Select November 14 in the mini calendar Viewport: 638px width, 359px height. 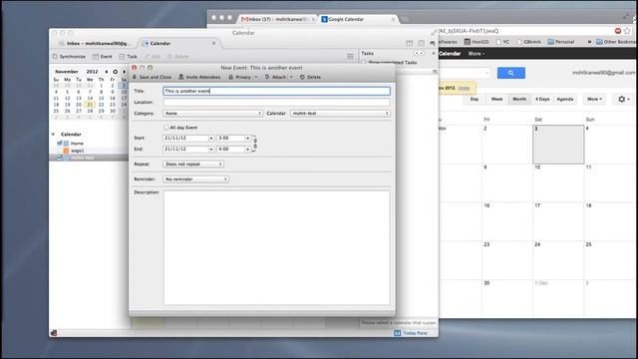pos(90,98)
